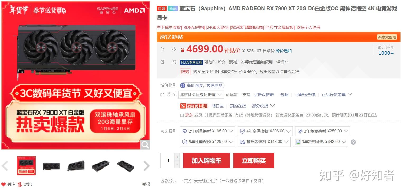The image size is (405, 192).
Task: Click the 立即购买 button
Action: 254,161
